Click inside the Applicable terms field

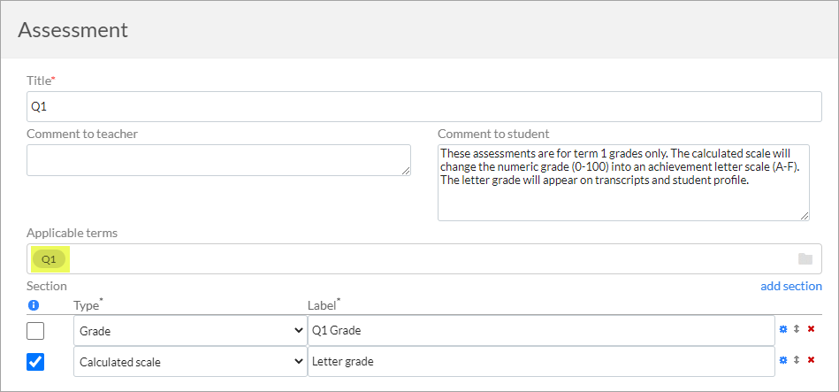424,259
